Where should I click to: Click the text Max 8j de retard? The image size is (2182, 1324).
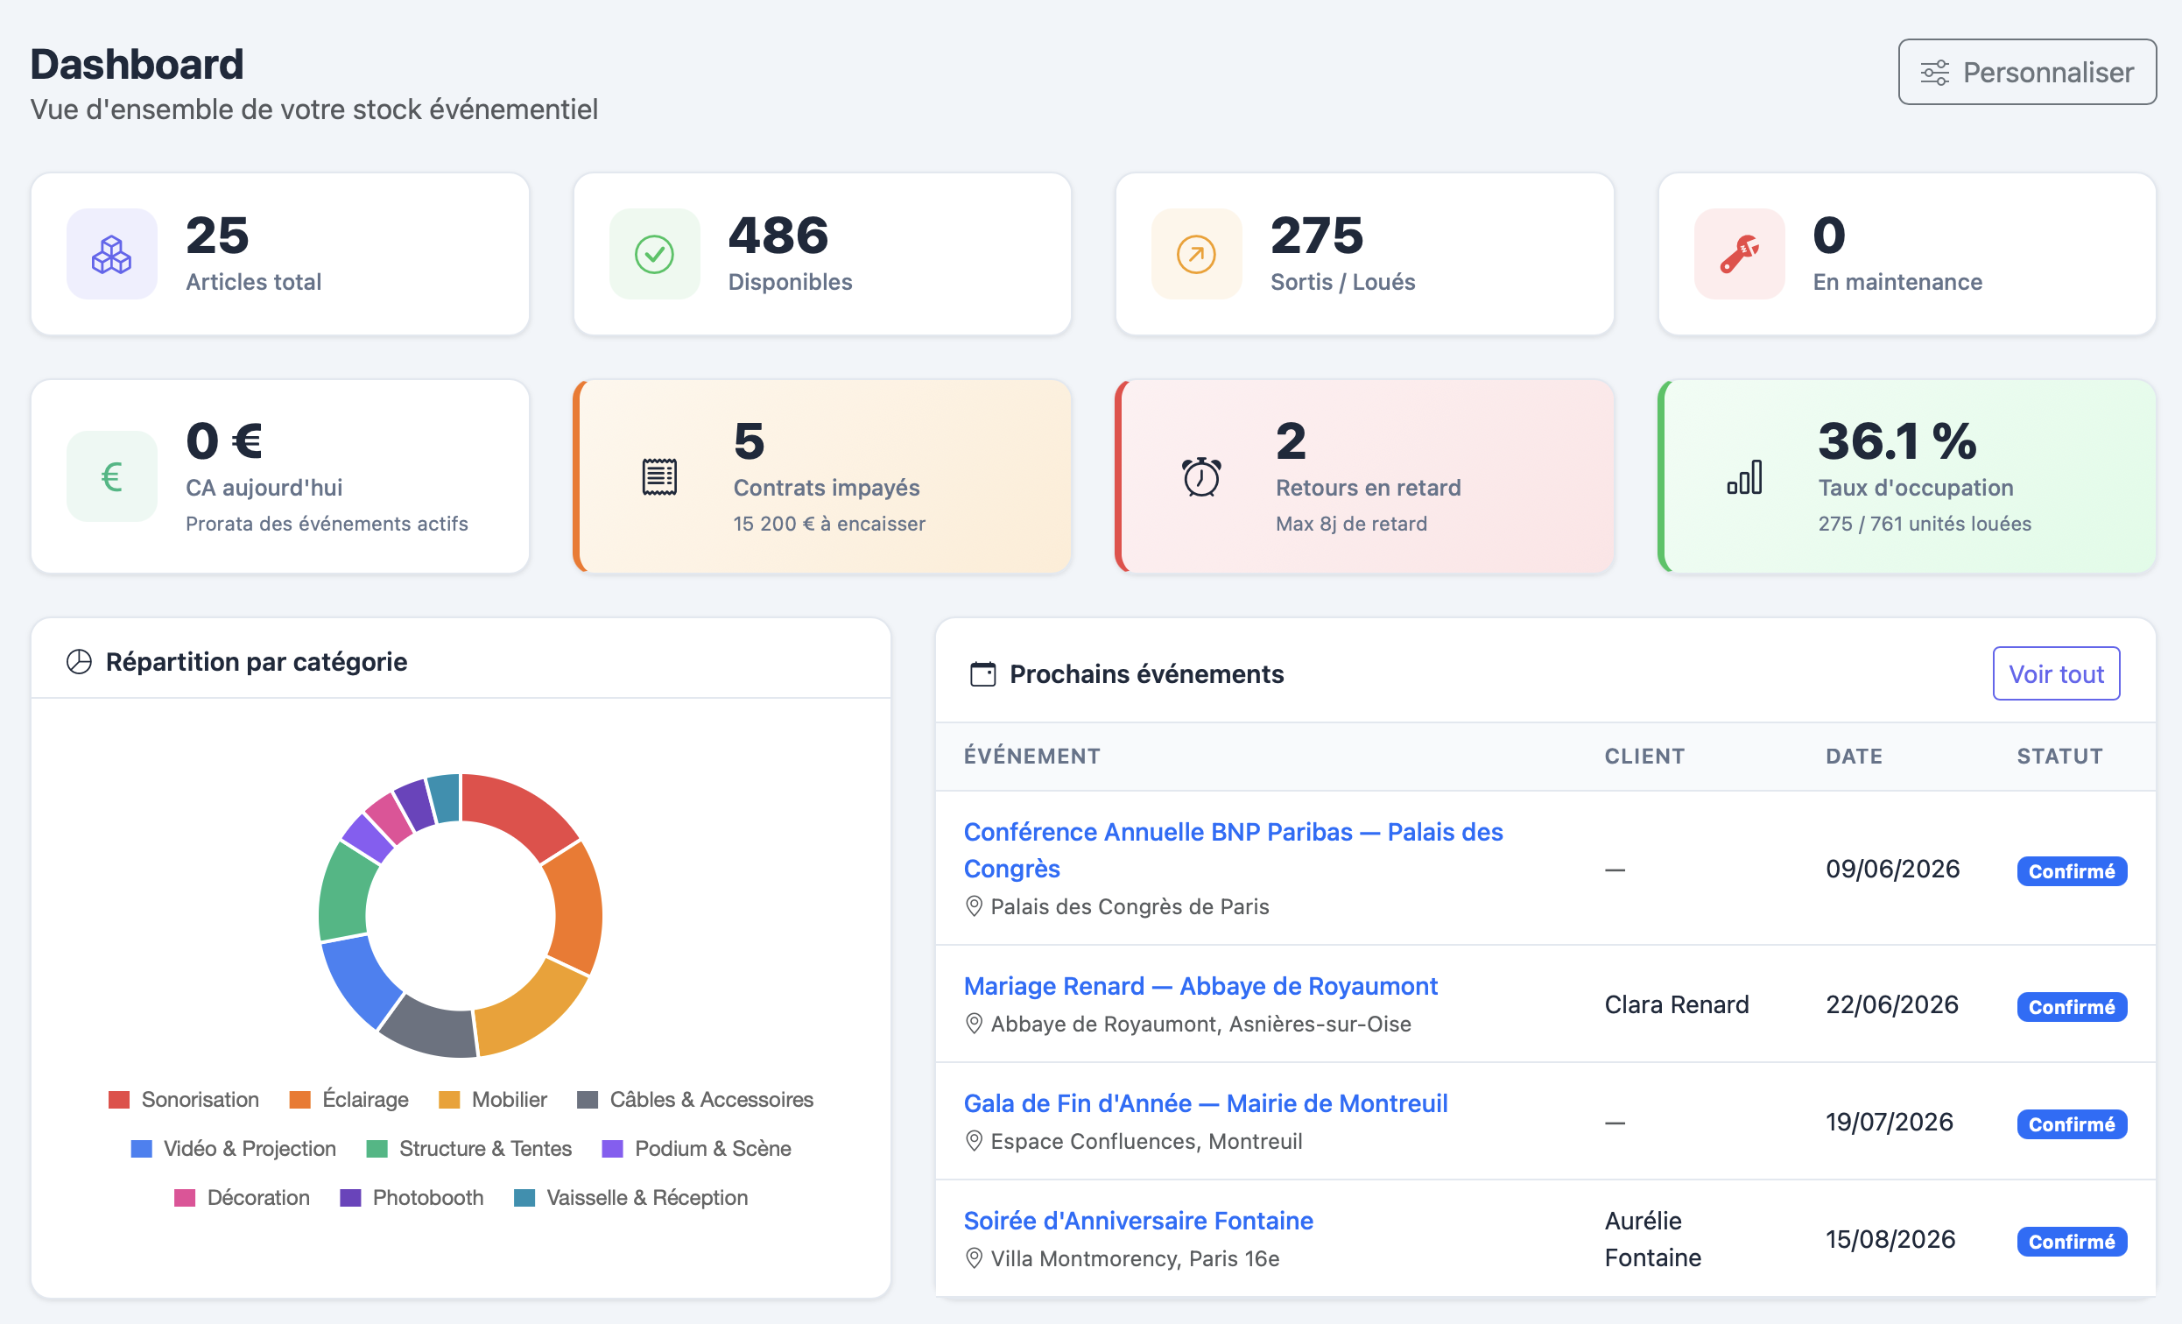point(1351,524)
